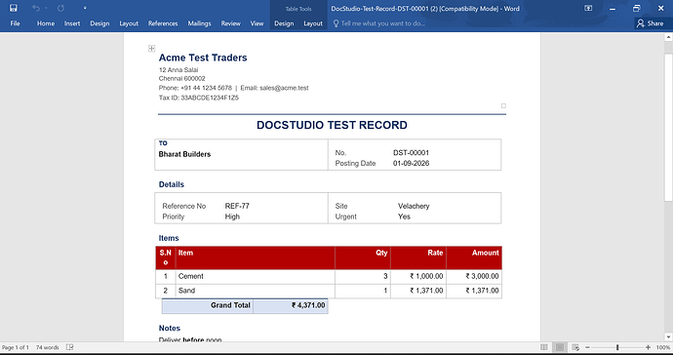Click the DST-00001 number value

click(411, 153)
